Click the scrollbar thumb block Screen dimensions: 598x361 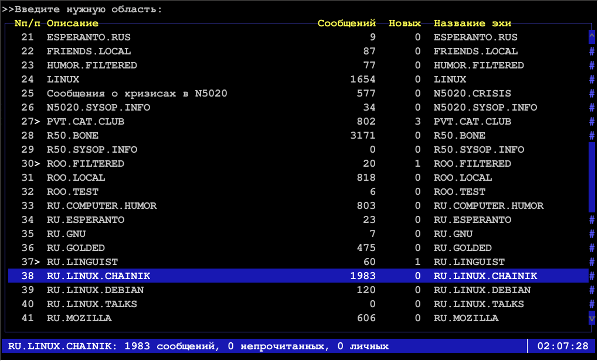click(x=592, y=177)
